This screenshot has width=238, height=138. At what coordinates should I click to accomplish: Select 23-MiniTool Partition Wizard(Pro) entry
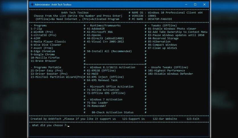(57, 77)
